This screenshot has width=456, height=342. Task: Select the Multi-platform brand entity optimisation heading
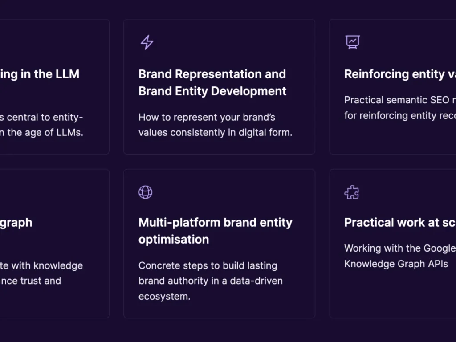(215, 231)
